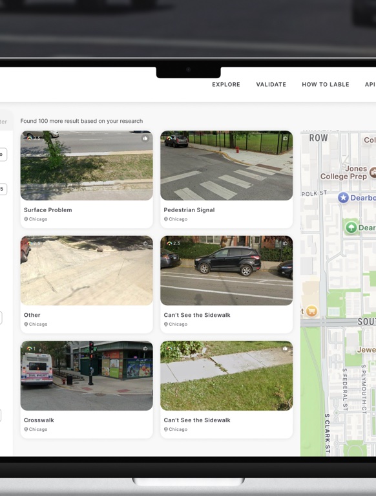Click the thumbs-up on the Crosswalk card
The height and width of the screenshot is (496, 376).
145,349
